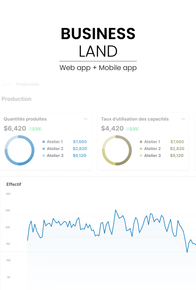
Task: Click the Atelier 3 dot in Taux d'utilisation
Action: tap(141, 156)
